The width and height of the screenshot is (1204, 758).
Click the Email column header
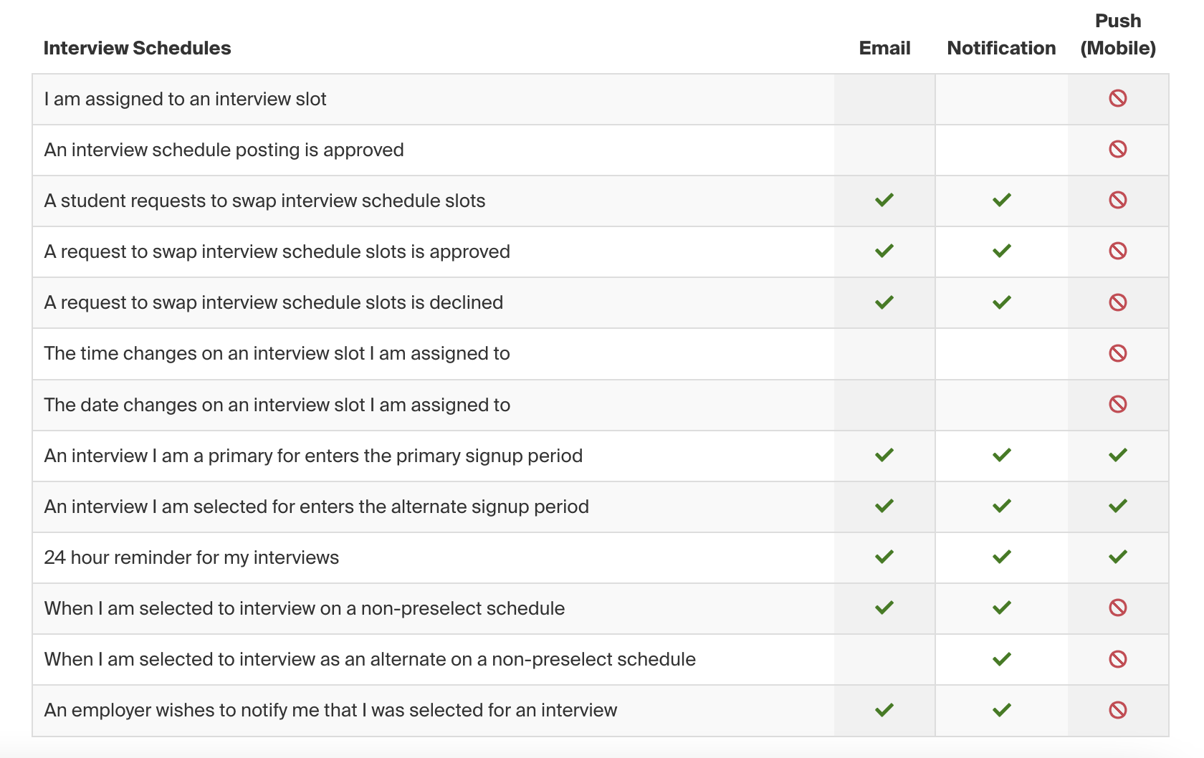[884, 48]
